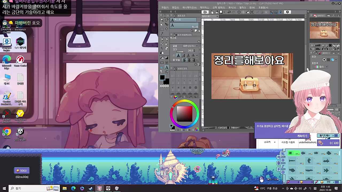Toggle snap to grid button
The width and height of the screenshot is (342, 192).
coord(280,12)
